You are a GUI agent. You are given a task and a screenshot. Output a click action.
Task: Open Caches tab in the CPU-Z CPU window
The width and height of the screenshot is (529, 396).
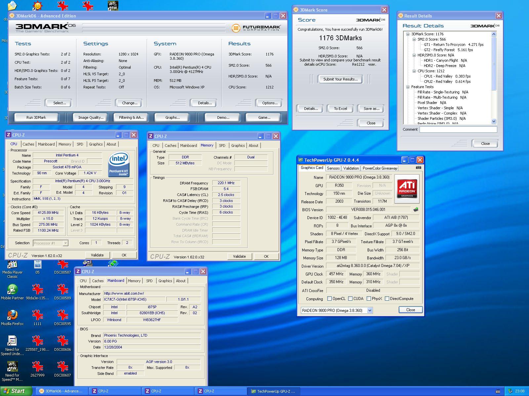point(28,144)
